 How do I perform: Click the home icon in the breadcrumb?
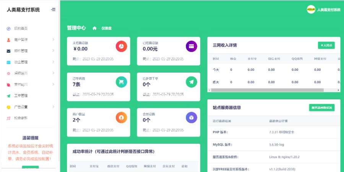pos(94,28)
